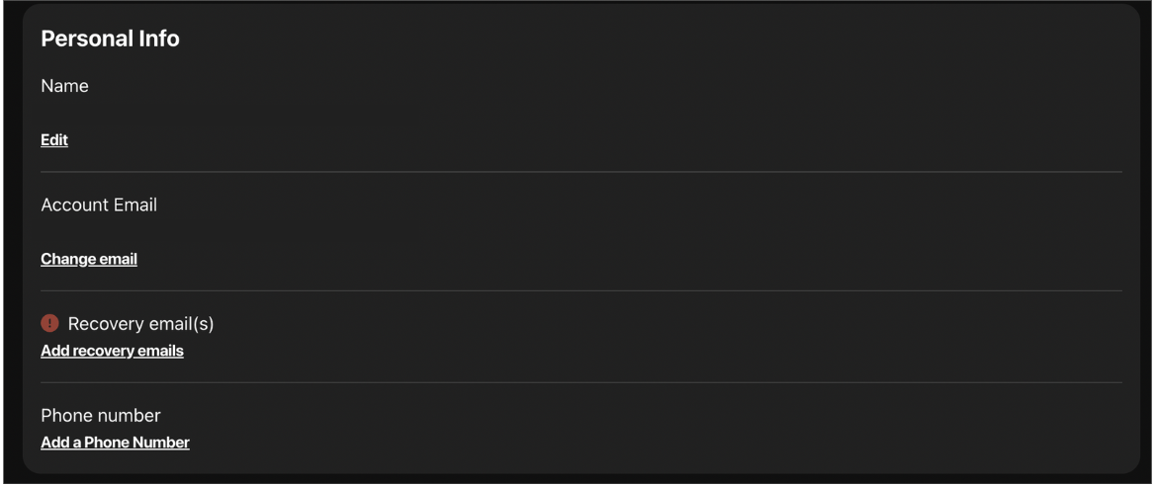The width and height of the screenshot is (1155, 486).
Task: Select the Phone number label
Action: pos(100,415)
